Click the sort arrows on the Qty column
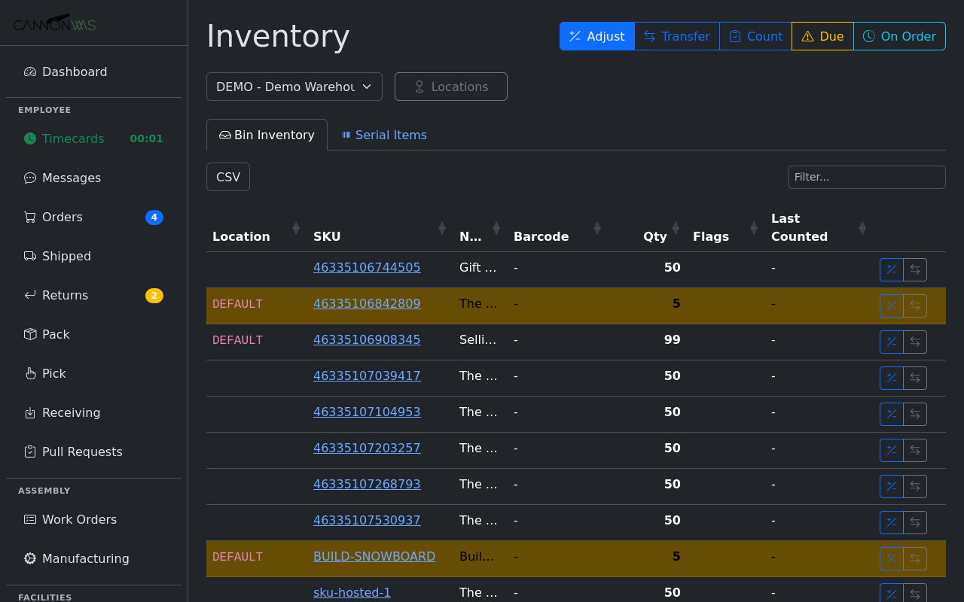This screenshot has width=964, height=602. coord(677,227)
